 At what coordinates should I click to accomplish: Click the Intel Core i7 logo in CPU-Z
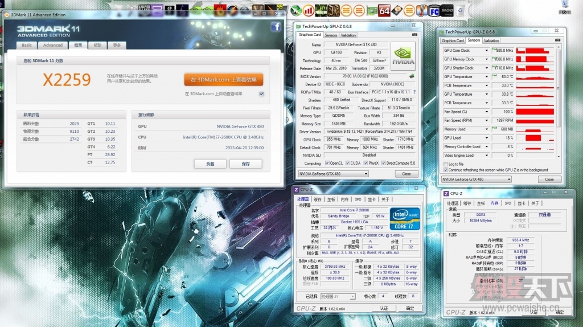(x=405, y=219)
